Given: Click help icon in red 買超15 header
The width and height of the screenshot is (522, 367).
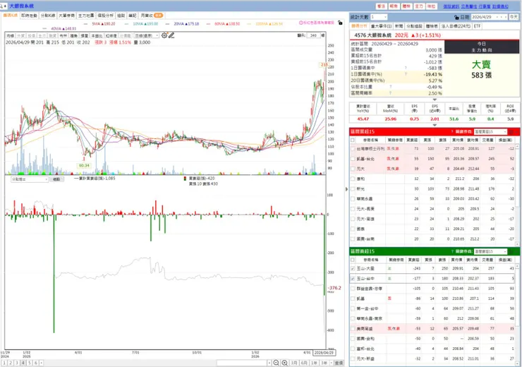Looking at the screenshot, I should click(451, 131).
